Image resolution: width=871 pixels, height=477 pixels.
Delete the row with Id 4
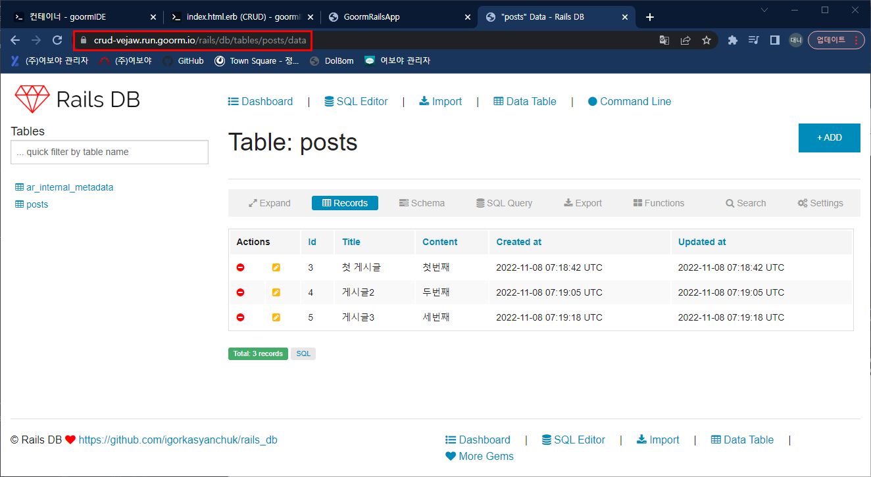click(x=241, y=292)
